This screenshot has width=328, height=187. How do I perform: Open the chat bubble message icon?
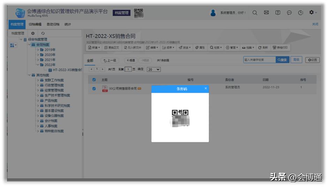[x=289, y=13]
